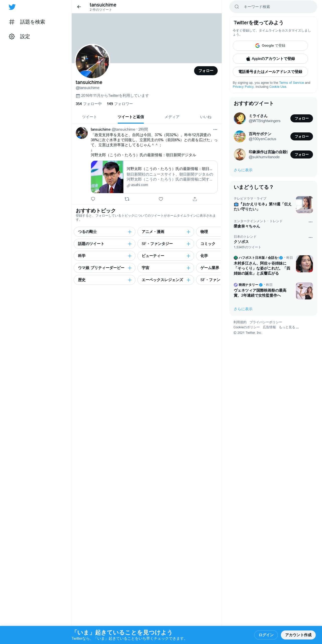The image size is (322, 644).
Task: Open tansuichime profile avatar photo
Action: tap(93, 61)
